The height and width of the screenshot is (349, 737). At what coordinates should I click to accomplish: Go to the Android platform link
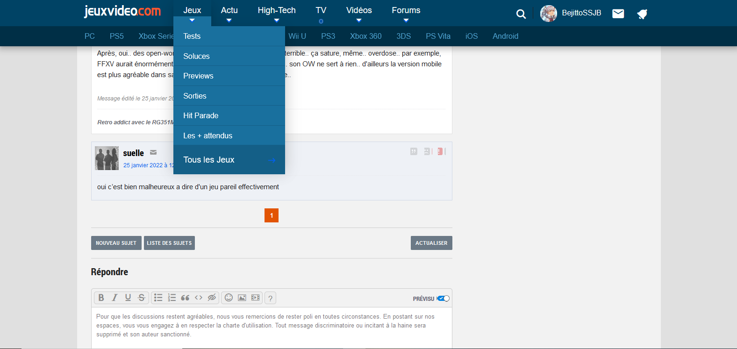tap(506, 36)
